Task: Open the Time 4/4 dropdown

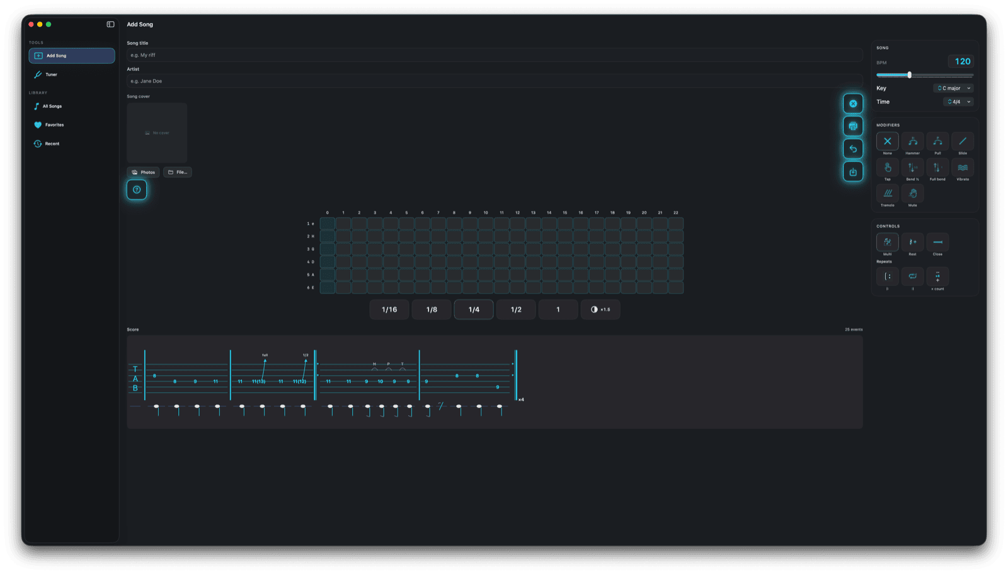Action: point(958,101)
